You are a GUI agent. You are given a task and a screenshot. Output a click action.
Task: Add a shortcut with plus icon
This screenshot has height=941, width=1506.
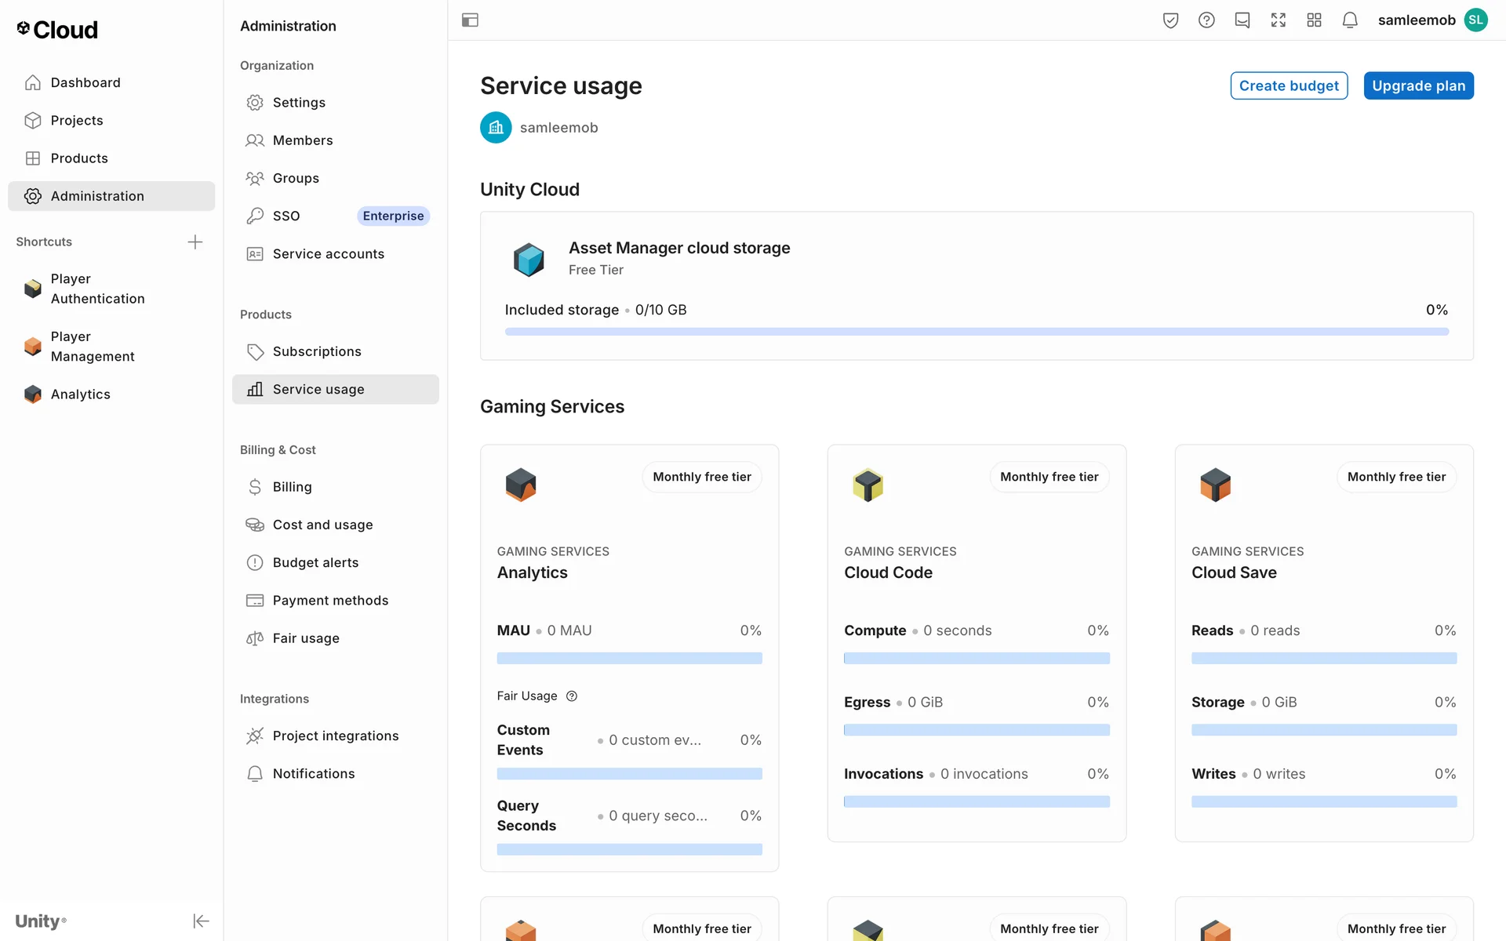195,242
